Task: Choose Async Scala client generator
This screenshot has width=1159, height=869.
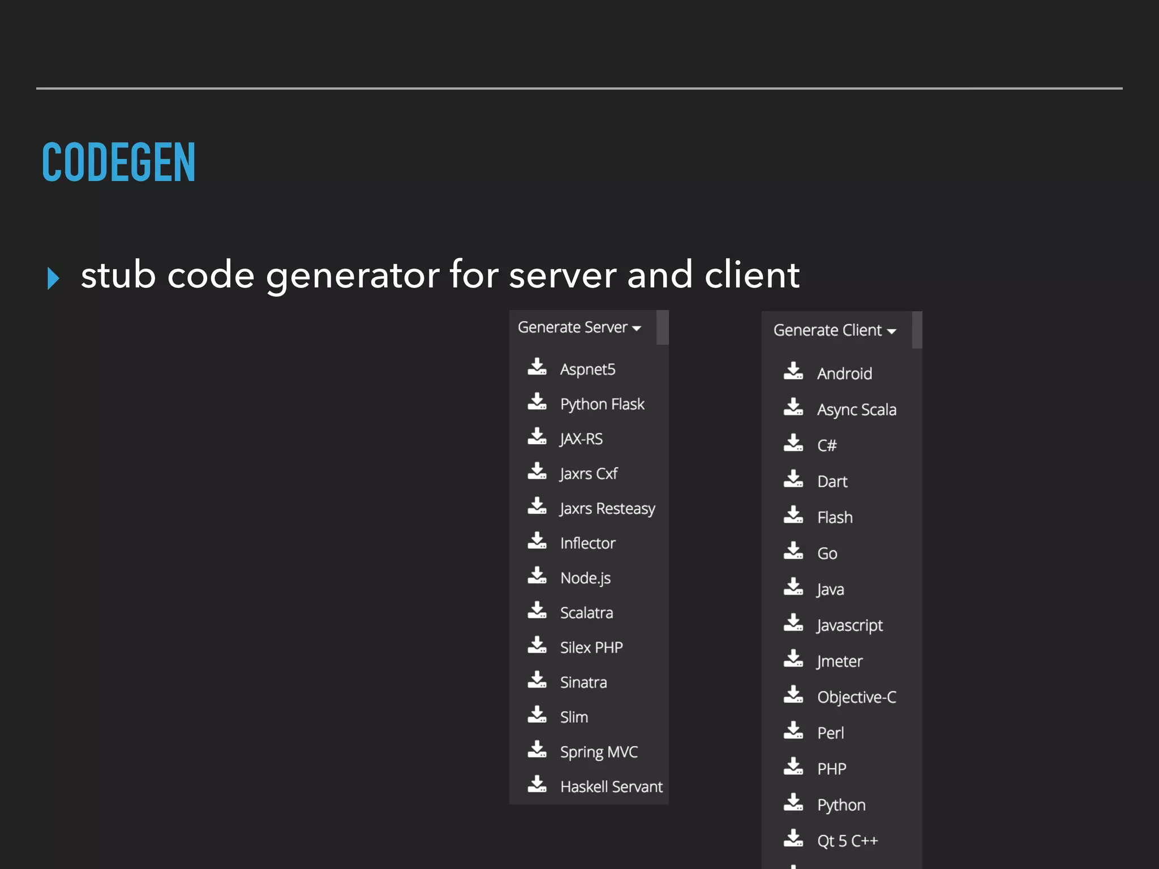Action: click(x=857, y=410)
